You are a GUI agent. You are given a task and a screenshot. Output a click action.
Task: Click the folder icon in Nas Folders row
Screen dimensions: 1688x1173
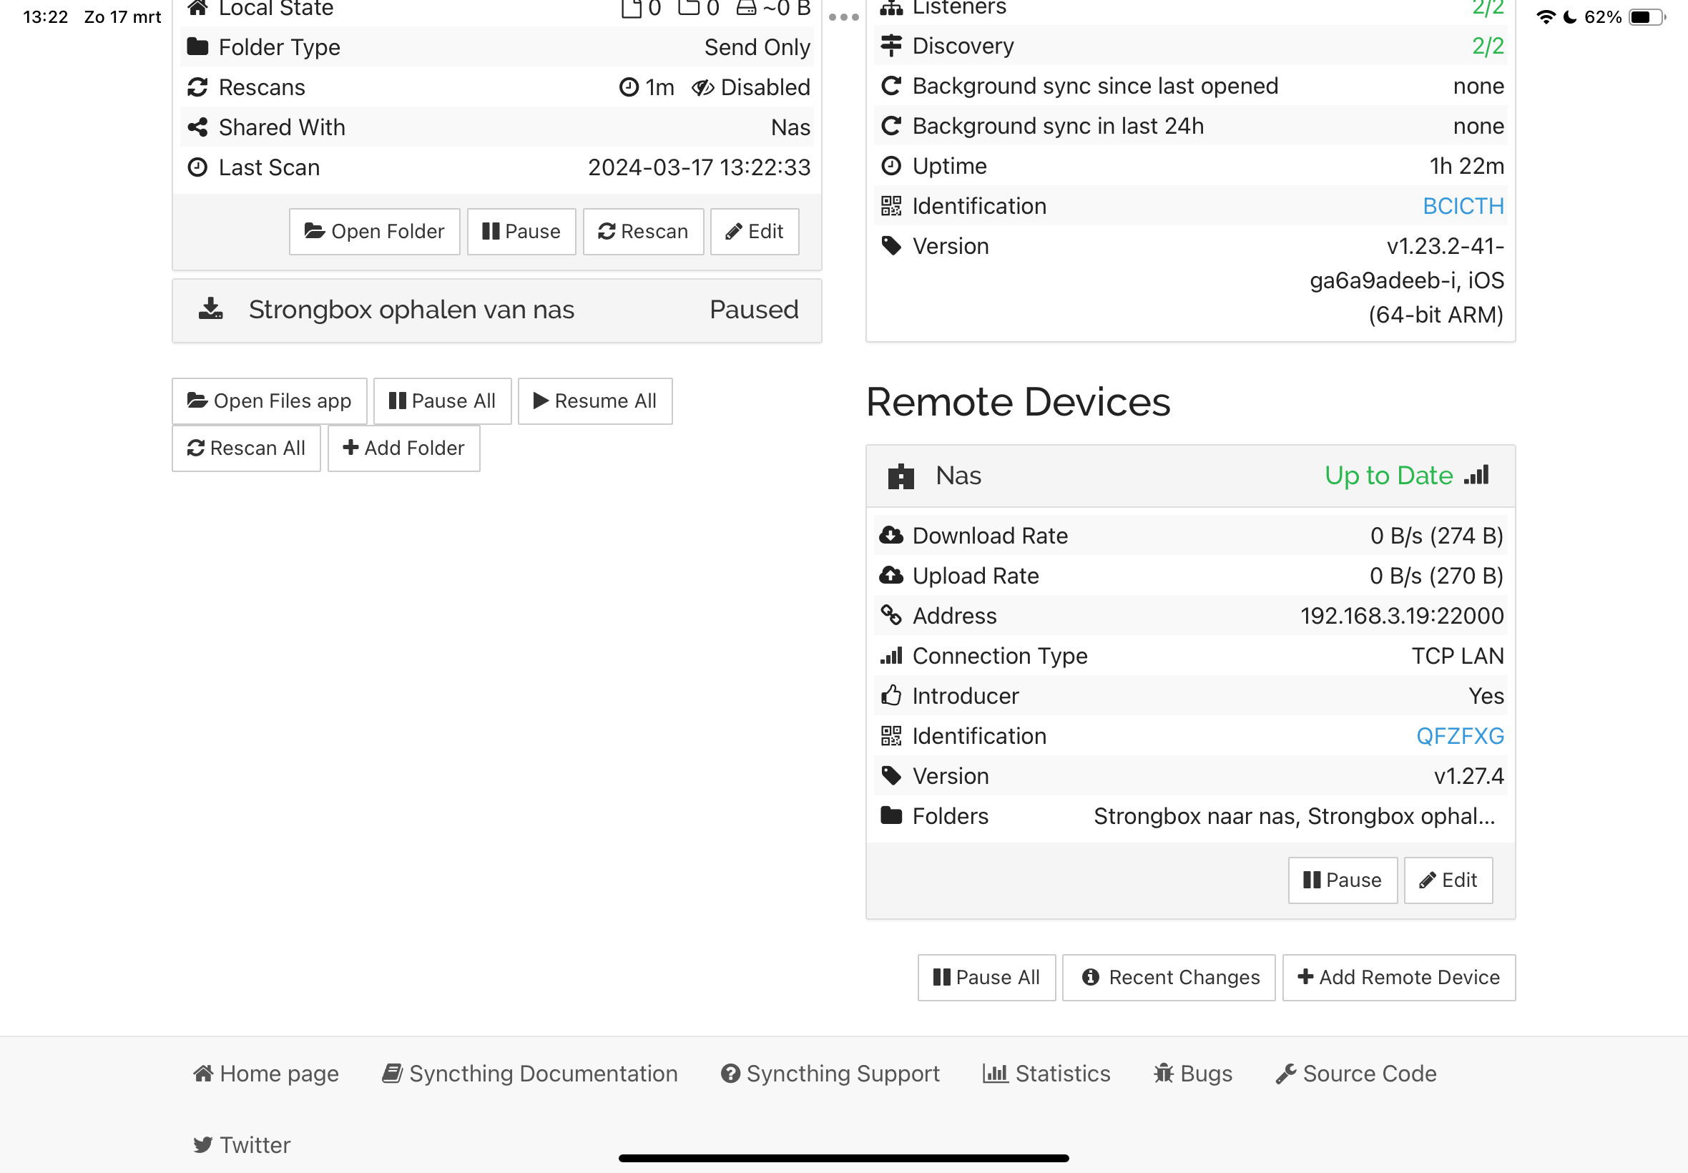891,815
